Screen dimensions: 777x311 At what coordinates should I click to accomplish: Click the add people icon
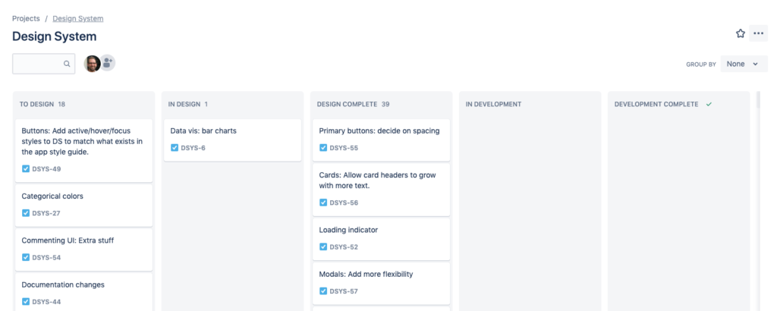tap(108, 63)
